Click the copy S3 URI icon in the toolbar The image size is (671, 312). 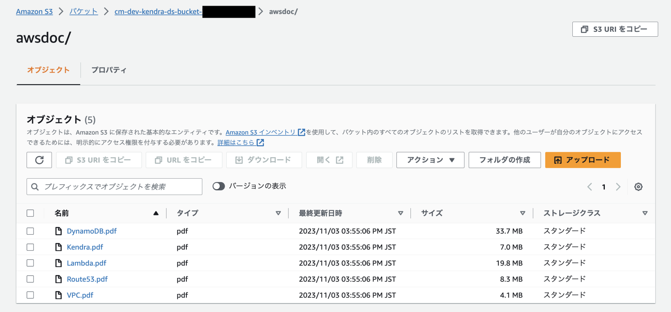(x=68, y=160)
